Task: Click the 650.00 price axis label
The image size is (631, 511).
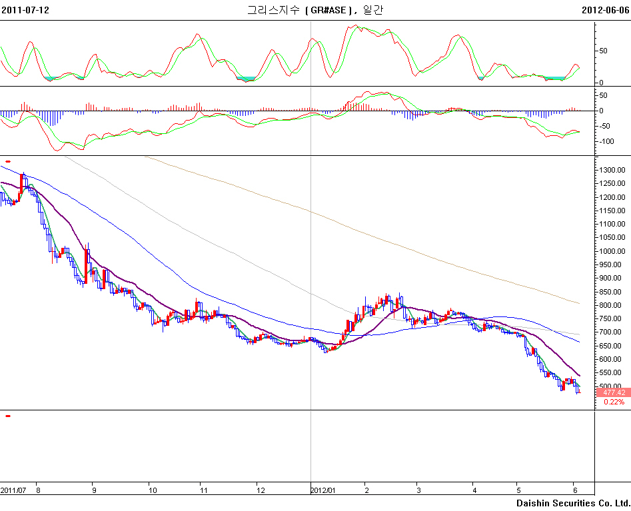Action: (x=612, y=346)
